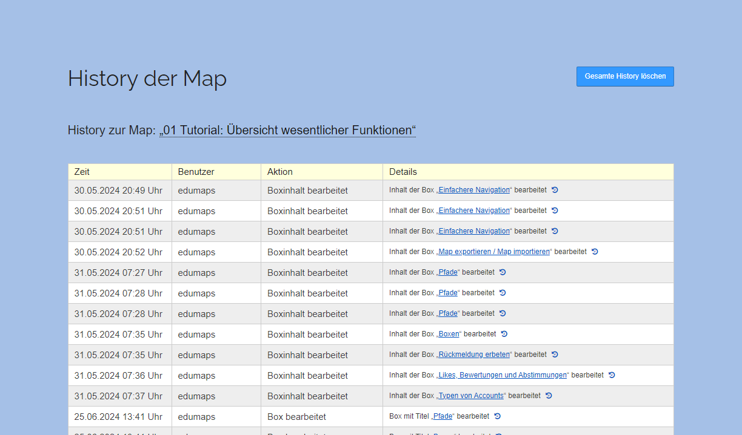Open Pfade link in 25.06.2024 13:41 row
This screenshot has height=435, width=742.
point(443,416)
